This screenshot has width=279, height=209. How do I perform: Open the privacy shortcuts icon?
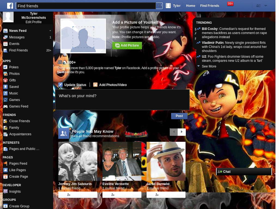pyautogui.click(x=258, y=6)
